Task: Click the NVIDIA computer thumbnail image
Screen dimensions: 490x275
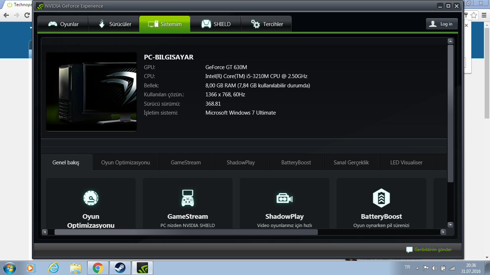Action: tap(91, 92)
